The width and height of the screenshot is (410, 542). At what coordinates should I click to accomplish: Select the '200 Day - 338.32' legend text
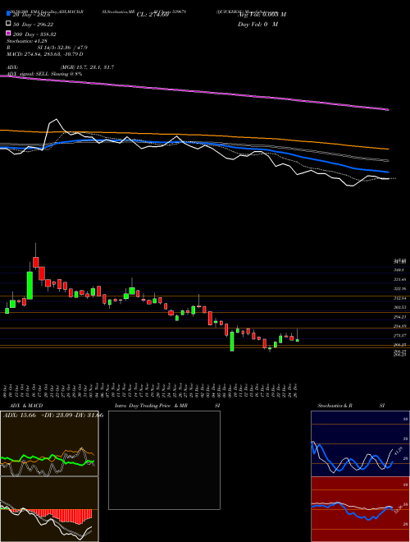34,34
